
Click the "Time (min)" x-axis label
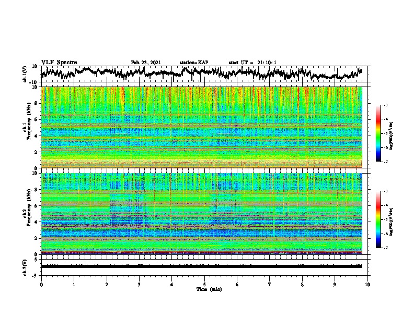(x=209, y=289)
